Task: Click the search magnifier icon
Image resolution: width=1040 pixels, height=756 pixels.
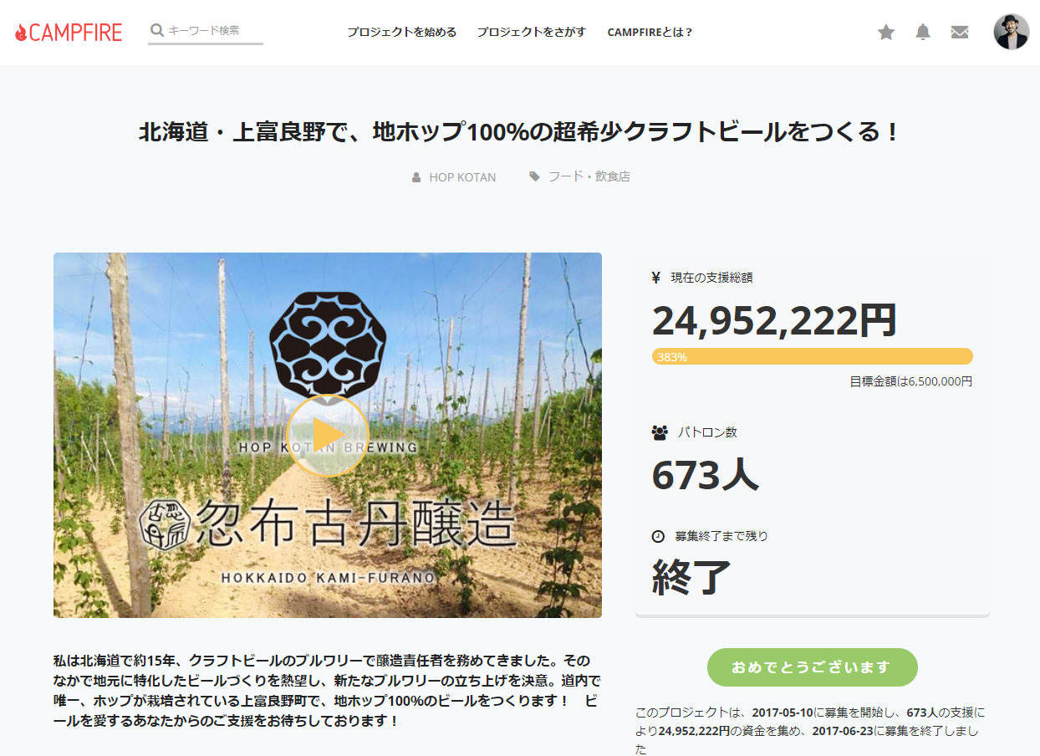Action: pos(157,29)
